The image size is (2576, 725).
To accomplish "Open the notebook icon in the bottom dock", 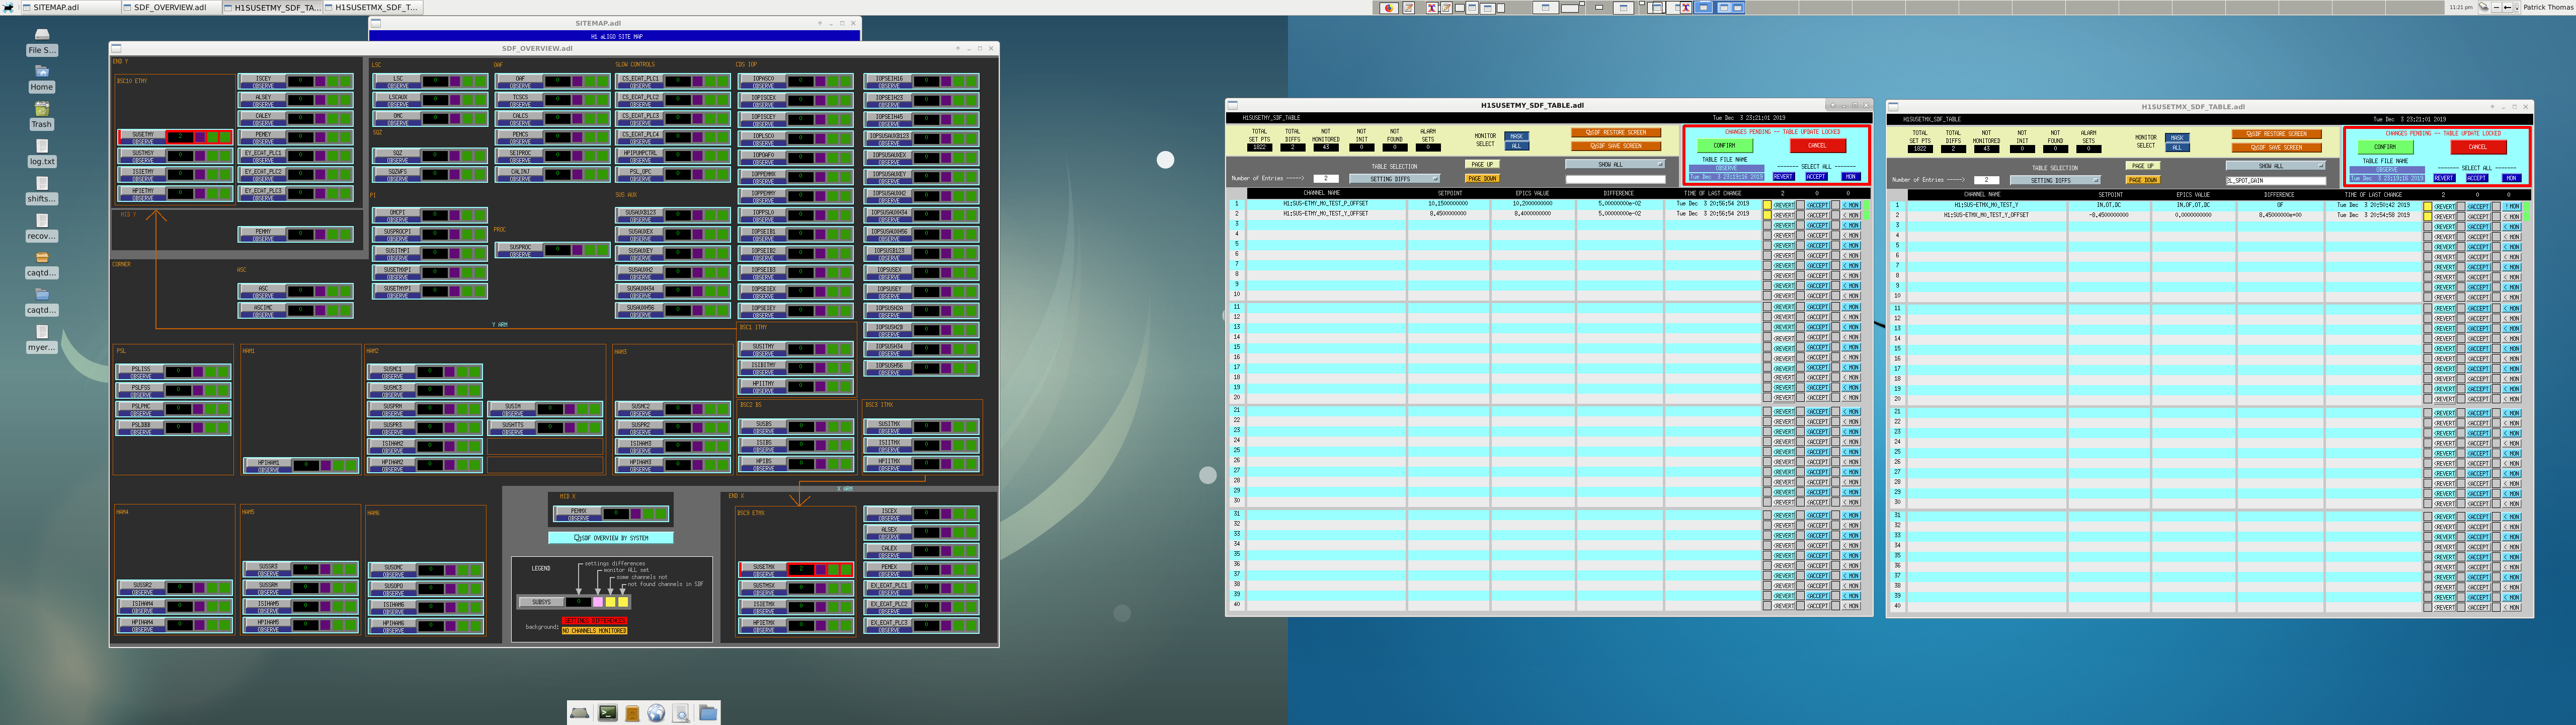I will (x=632, y=713).
